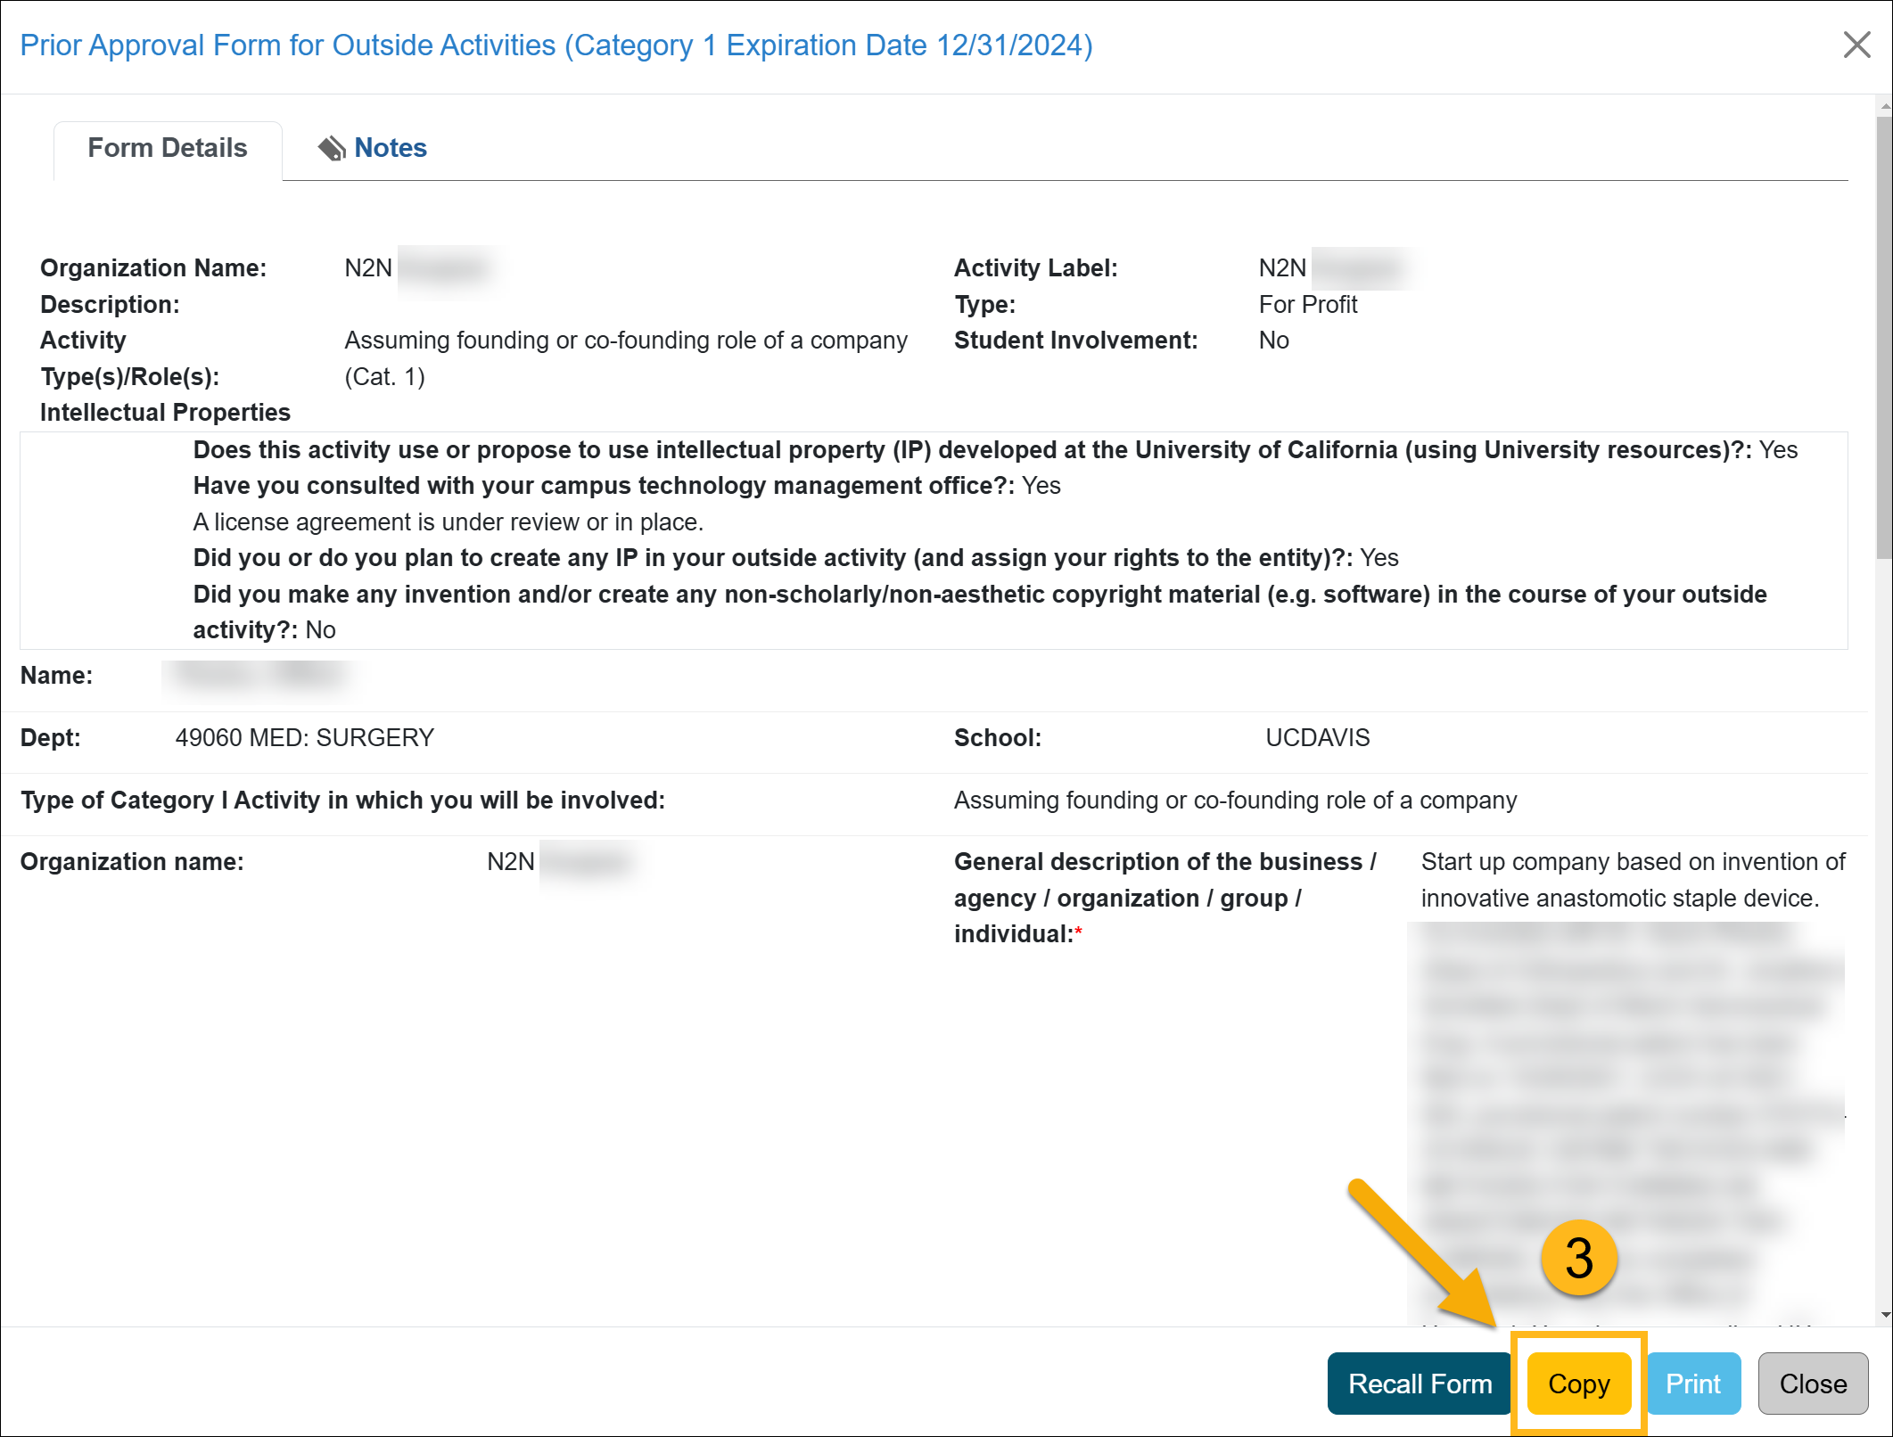Click the For Profit type value

coord(1307,305)
